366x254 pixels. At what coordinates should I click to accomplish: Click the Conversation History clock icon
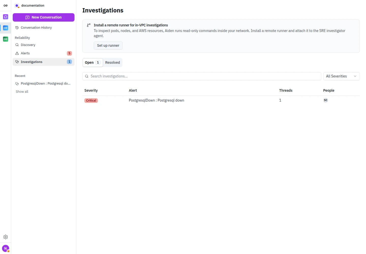pos(17,28)
